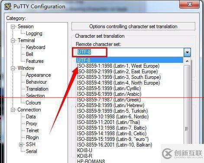Open Selection settings
Viewport: 204px width, 163px height.
point(36,96)
